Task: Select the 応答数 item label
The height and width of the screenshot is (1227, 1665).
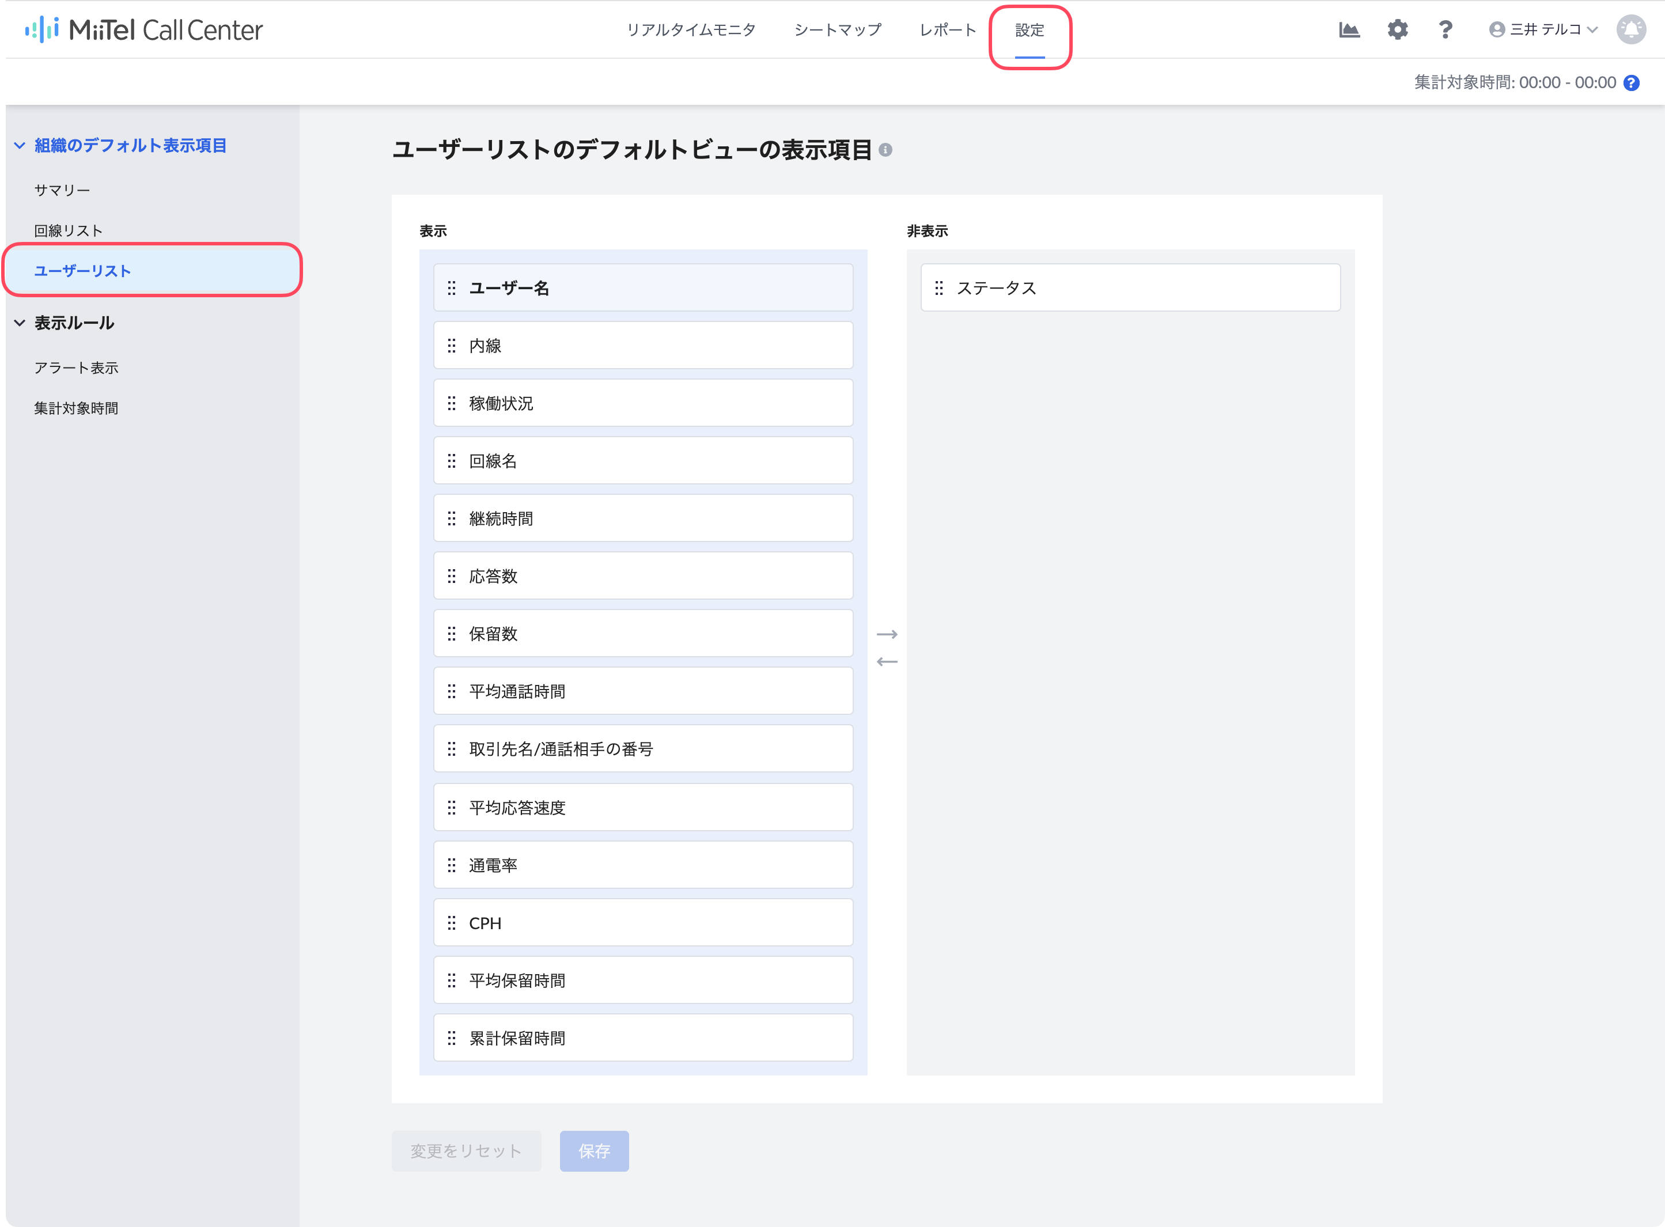Action: [493, 577]
